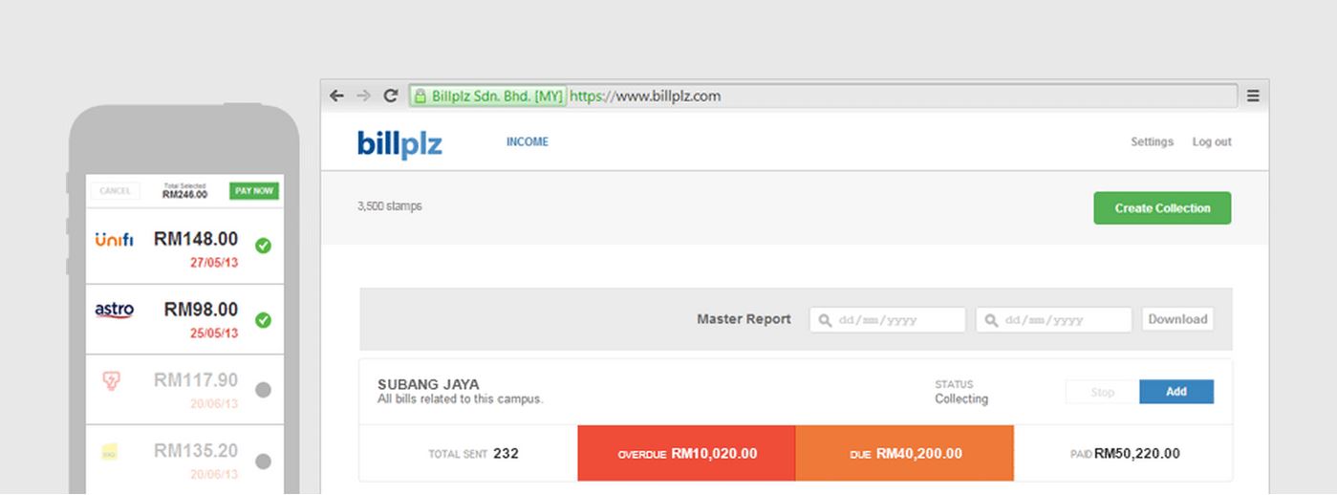Click the Download report button
Viewport: 1337px width, 495px height.
tap(1177, 319)
